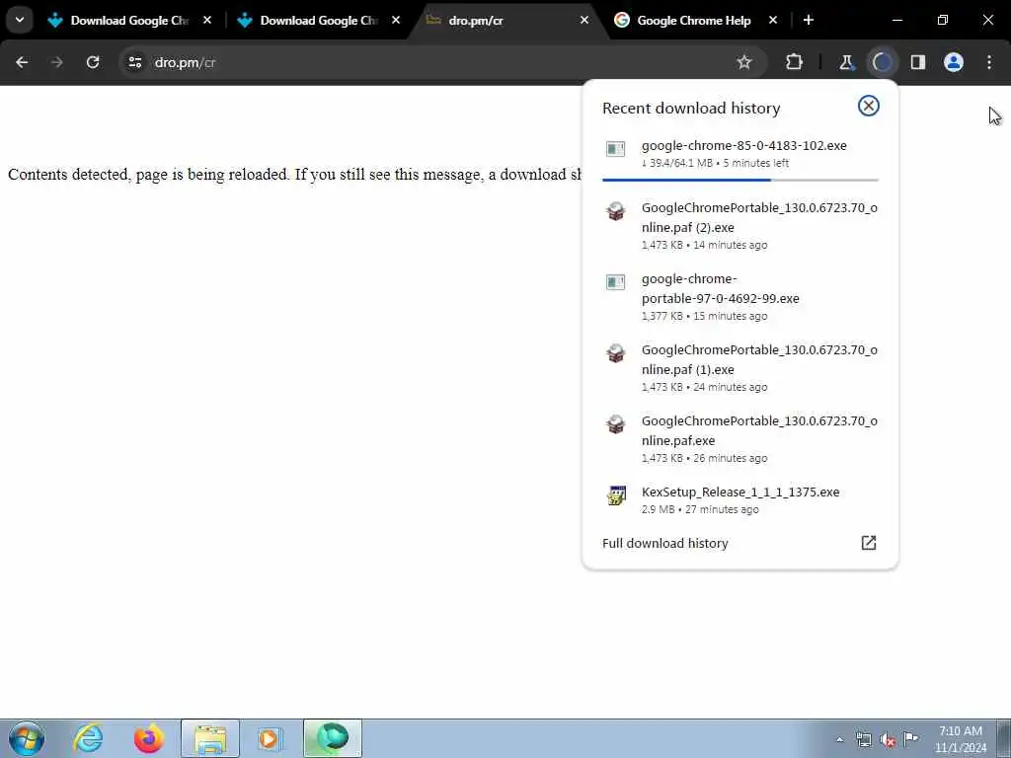Launch Internet Explorer from taskbar

[88, 738]
